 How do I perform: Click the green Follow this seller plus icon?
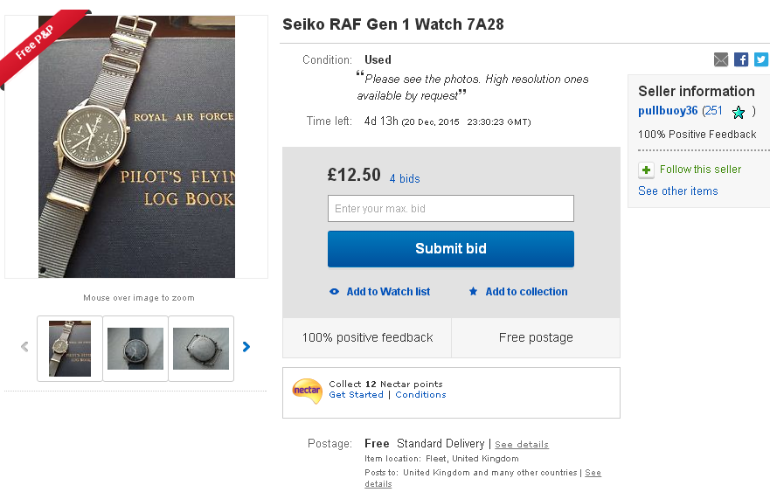pos(646,170)
